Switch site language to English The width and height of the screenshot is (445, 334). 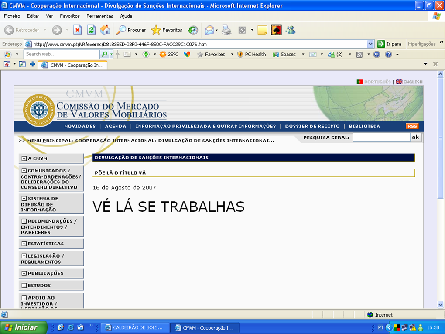point(409,82)
